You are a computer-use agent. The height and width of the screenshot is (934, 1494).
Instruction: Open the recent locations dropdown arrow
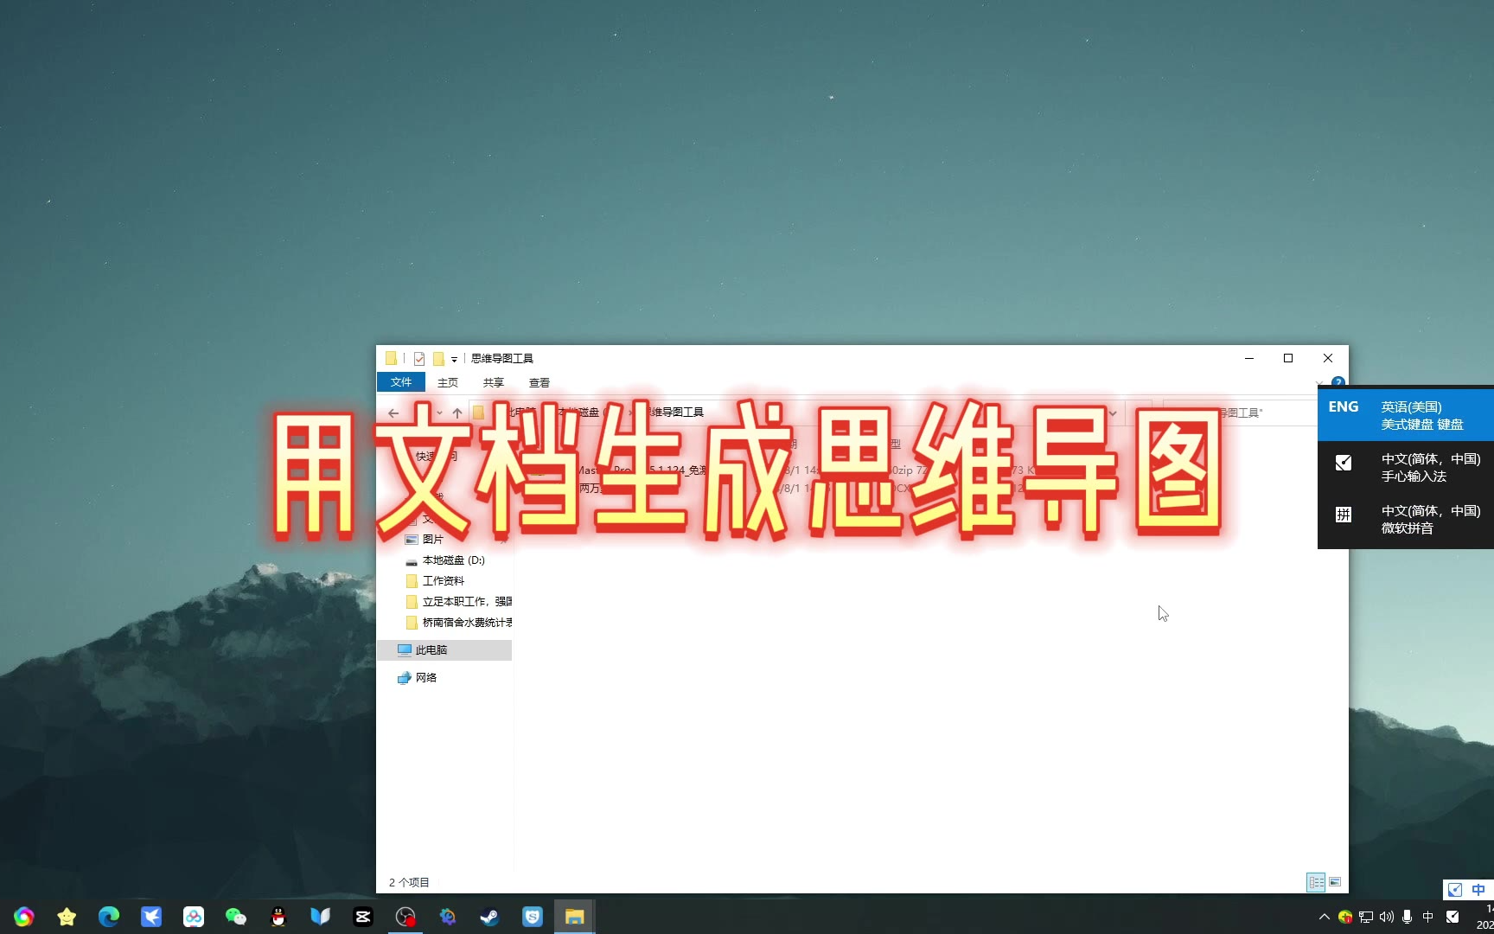[439, 413]
